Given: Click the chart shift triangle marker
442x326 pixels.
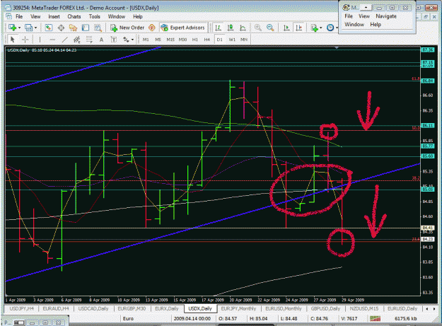Looking at the screenshot, I should point(337,47).
